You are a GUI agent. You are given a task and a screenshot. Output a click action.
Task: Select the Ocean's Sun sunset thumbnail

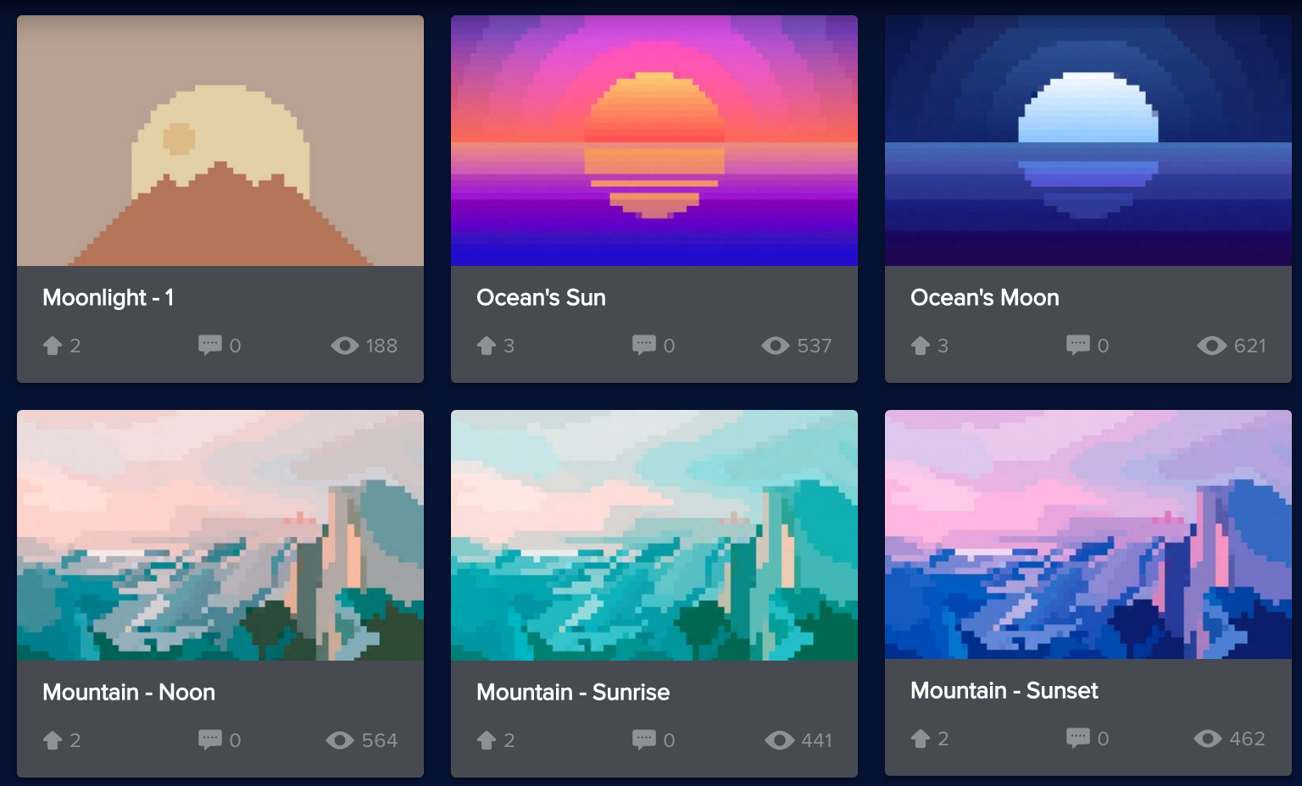click(x=654, y=141)
